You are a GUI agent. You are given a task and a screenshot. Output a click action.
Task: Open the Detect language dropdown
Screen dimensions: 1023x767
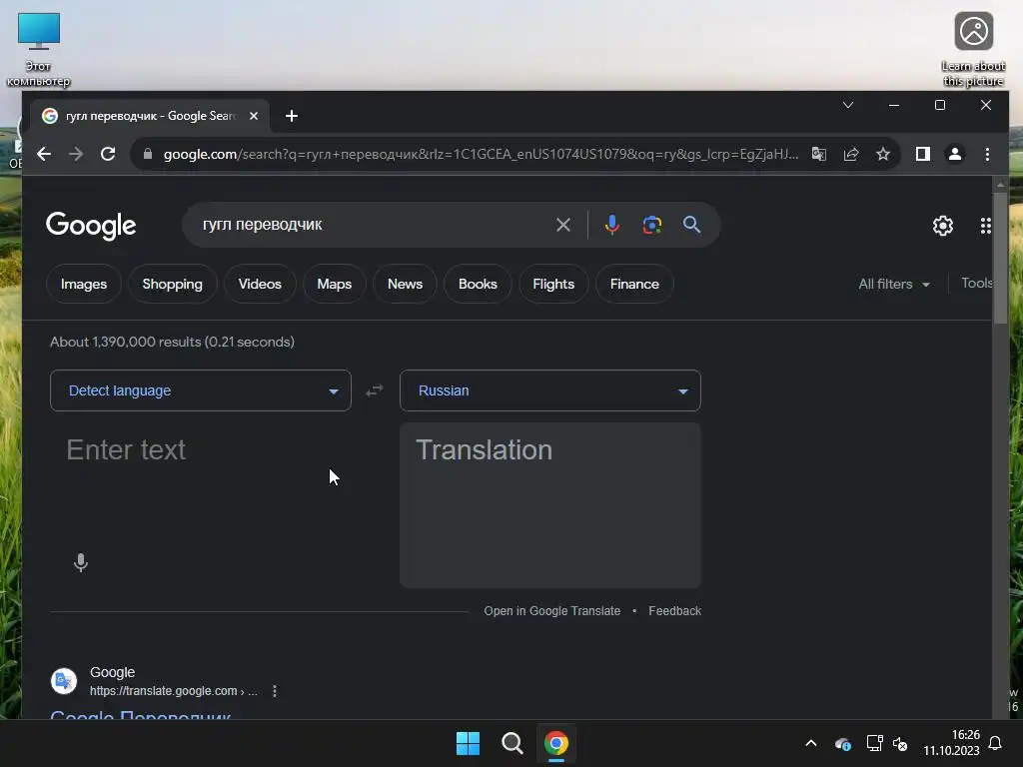point(201,390)
